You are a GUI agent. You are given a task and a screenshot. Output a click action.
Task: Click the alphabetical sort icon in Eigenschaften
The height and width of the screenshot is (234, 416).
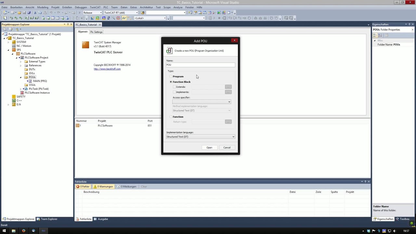pyautogui.click(x=380, y=35)
